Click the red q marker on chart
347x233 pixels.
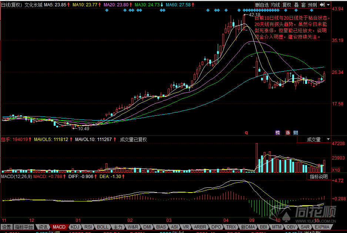pos(246,132)
